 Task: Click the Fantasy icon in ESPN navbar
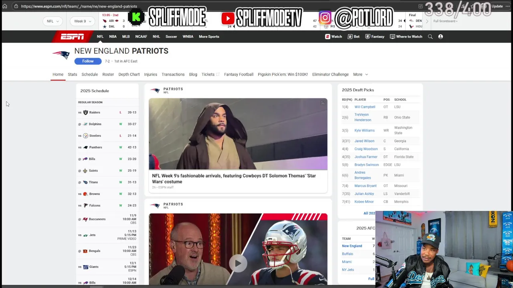368,36
